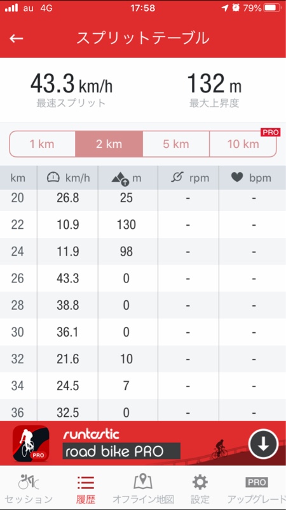286x510 pixels.
Task: Open the アップグレード PRO tab
Action: pyautogui.click(x=257, y=489)
